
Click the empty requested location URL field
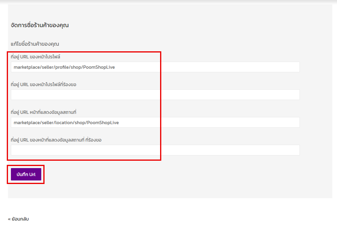coord(155,150)
